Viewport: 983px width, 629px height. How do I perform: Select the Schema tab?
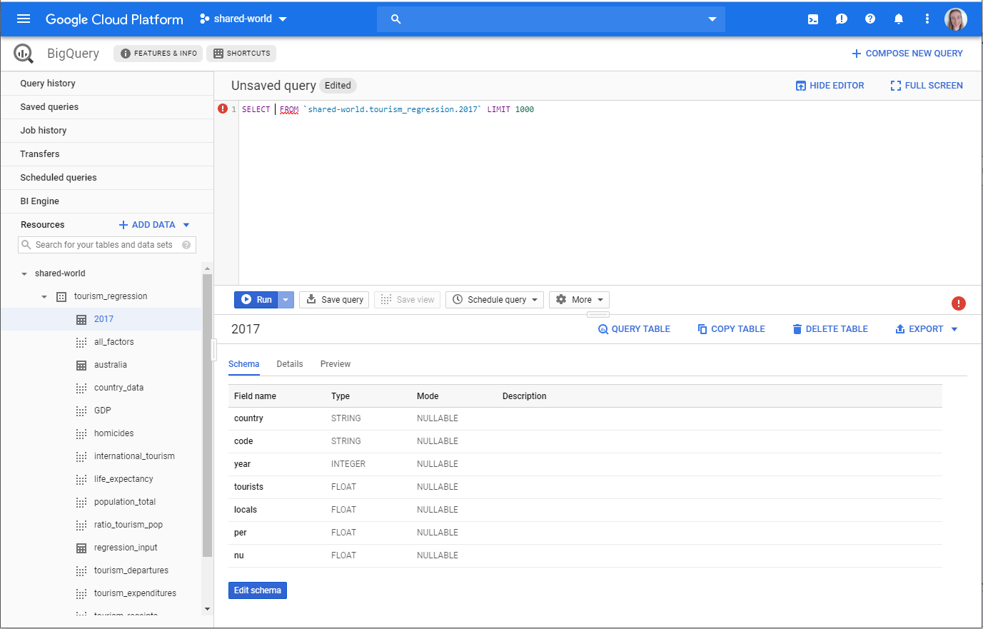244,364
